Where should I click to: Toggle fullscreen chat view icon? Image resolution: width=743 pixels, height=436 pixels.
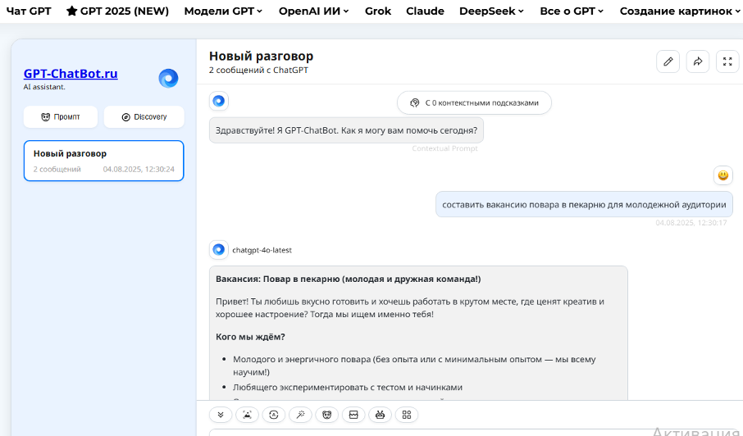coord(727,61)
